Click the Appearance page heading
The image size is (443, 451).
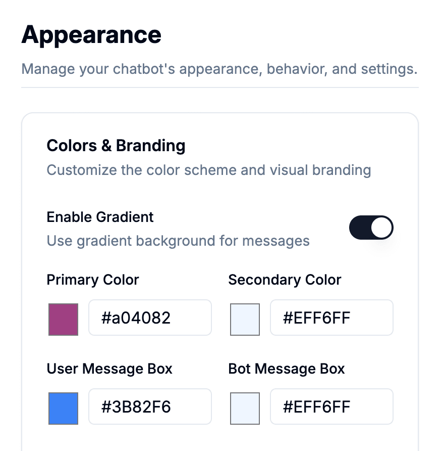click(x=91, y=34)
